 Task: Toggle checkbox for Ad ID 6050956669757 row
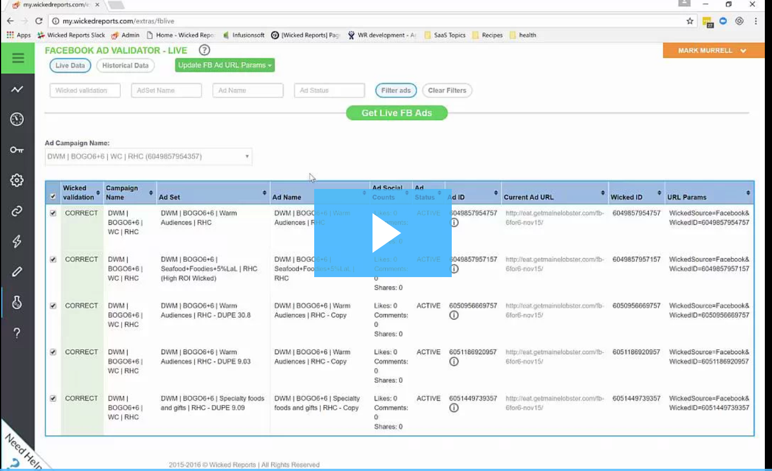[x=53, y=306]
